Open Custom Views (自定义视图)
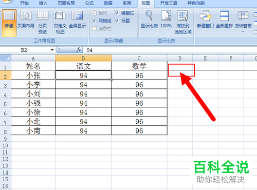Screen dimensions: 257x190 (x=60, y=22)
